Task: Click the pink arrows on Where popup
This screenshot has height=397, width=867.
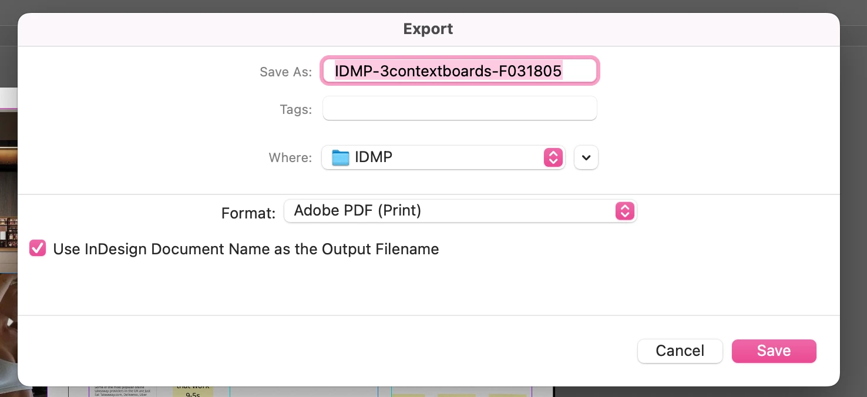Action: 553,157
